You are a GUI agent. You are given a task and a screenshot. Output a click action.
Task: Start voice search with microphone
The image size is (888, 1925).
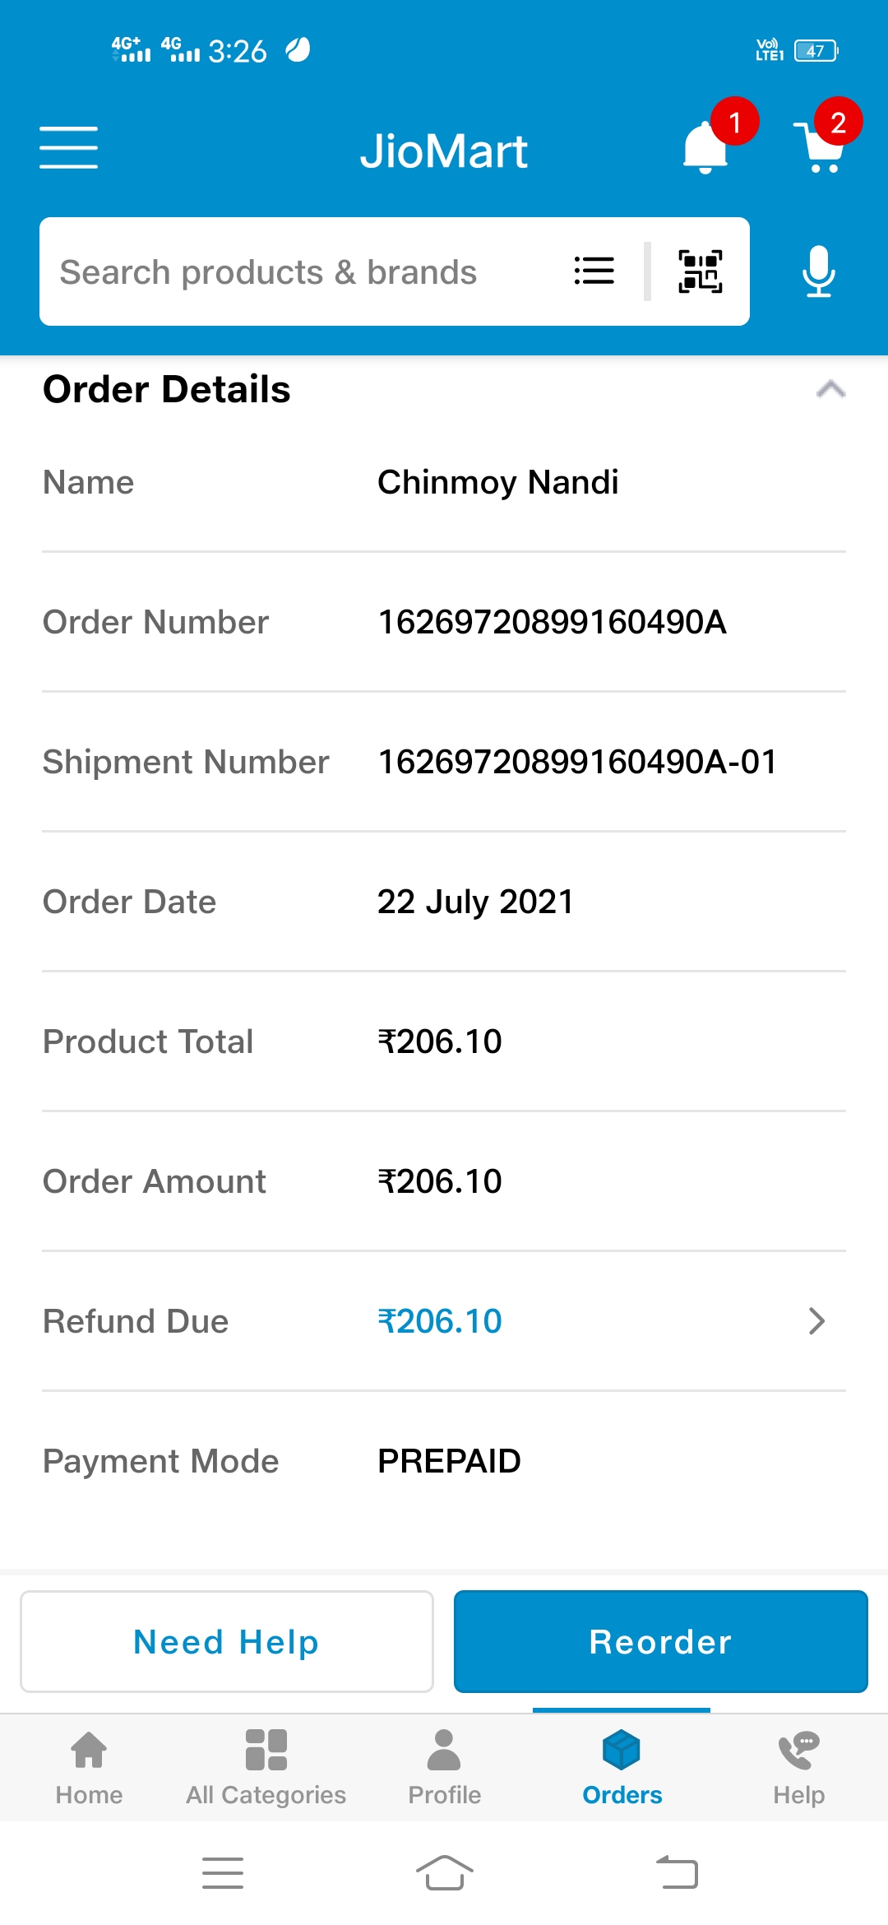click(x=818, y=271)
